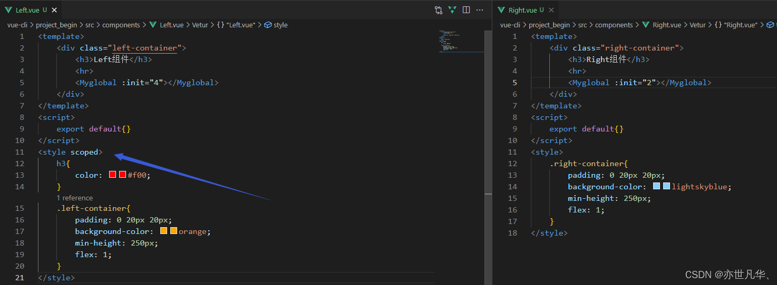Image resolution: width=777 pixels, height=285 pixels.
Task: Click "orange" value text in Left.vue
Action: coord(193,231)
